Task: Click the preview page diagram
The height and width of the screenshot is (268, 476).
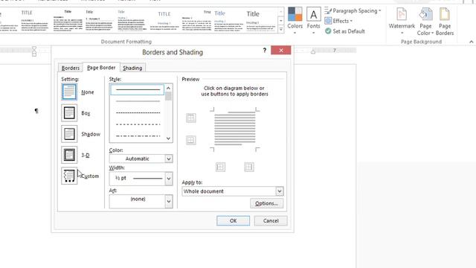Action: [x=235, y=129]
